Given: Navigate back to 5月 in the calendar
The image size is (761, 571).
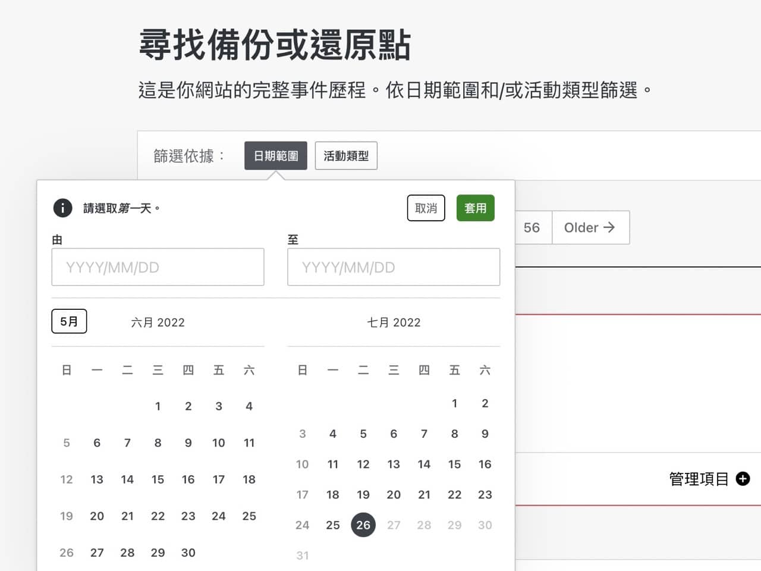Looking at the screenshot, I should click(70, 321).
